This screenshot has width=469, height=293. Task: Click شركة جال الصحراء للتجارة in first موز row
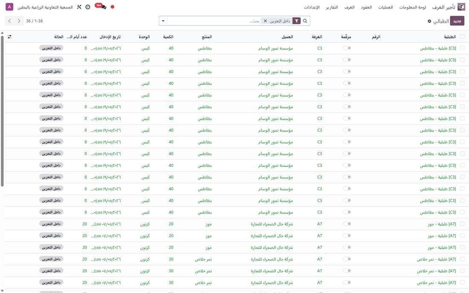click(x=272, y=224)
